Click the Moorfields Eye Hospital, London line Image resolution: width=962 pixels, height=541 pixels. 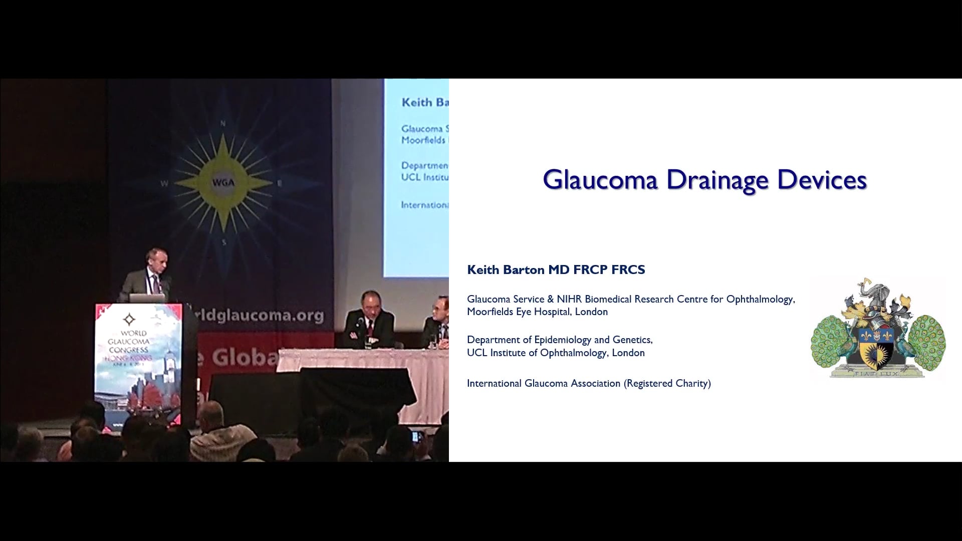537,312
